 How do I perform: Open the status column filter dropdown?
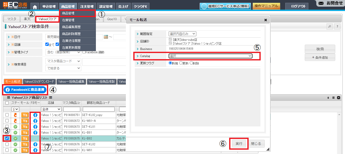pos(15,109)
